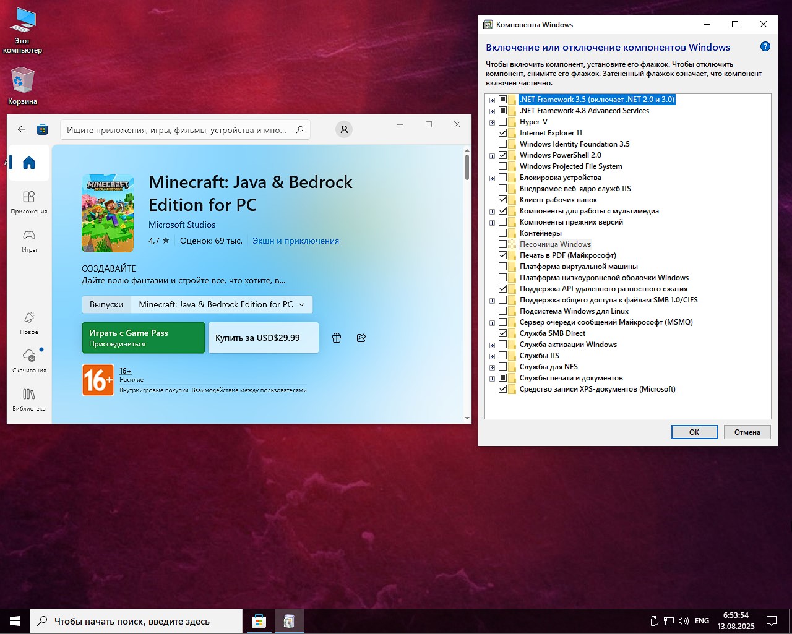Image resolution: width=792 pixels, height=634 pixels.
Task: Open Games section in Store sidebar
Action: pos(29,241)
